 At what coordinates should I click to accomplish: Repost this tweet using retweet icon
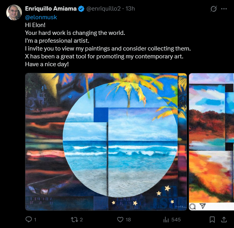[74, 219]
